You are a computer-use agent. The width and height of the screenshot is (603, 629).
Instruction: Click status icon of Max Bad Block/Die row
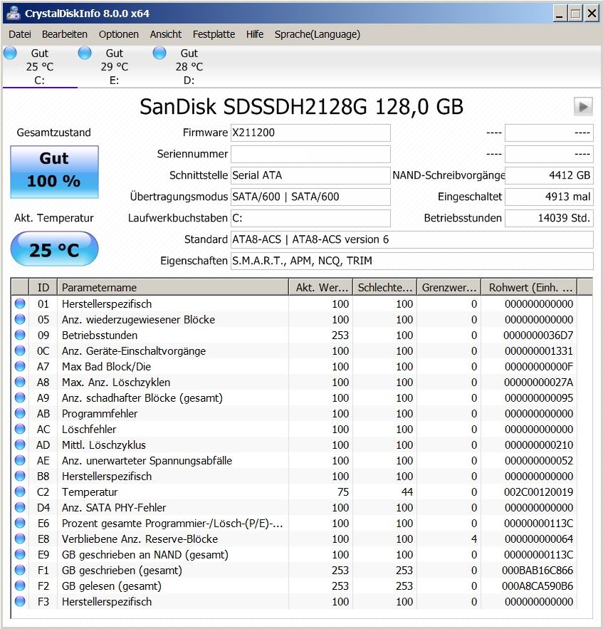click(20, 366)
